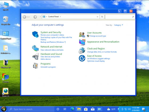The width and height of the screenshot is (149, 112).
Task: Select the Curtains shortcut on desktop
Action: pyautogui.click(x=6, y=78)
